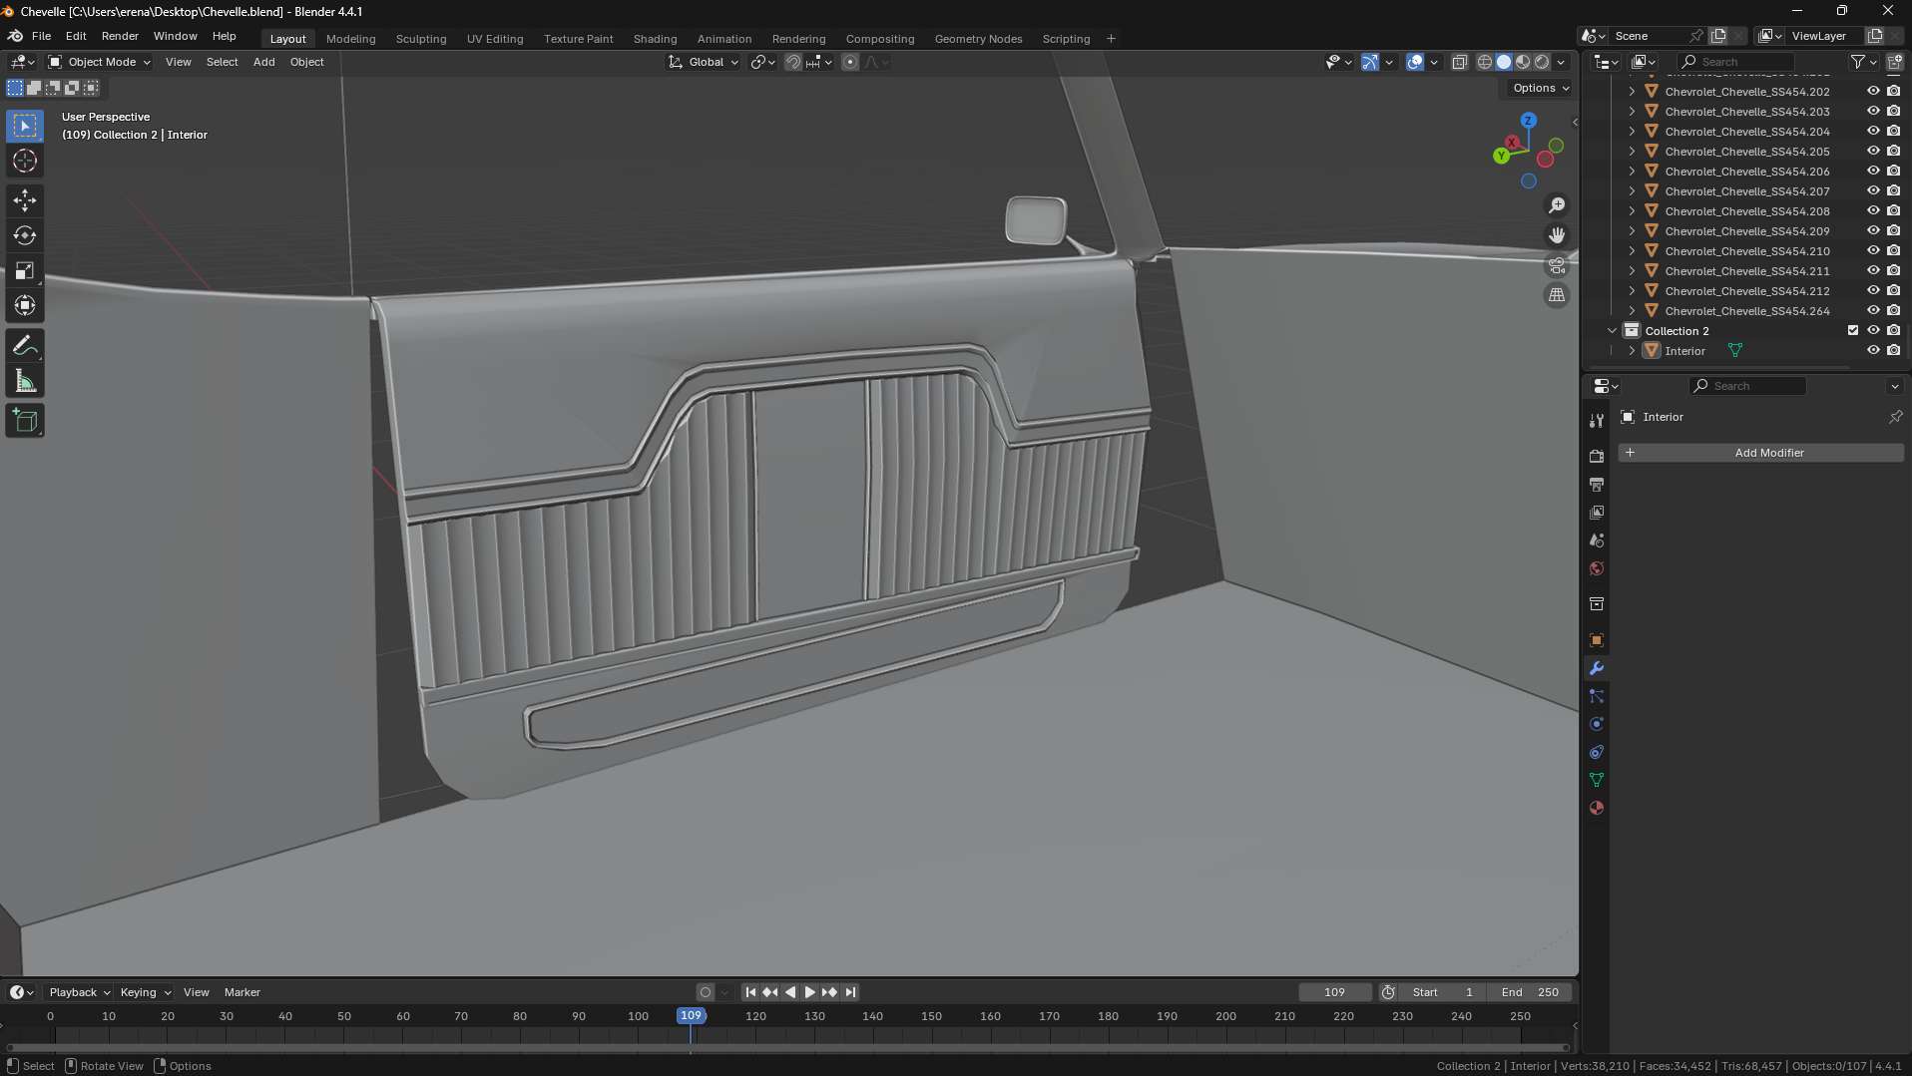Uncheck Collection 2 exclude checkbox

[1853, 331]
